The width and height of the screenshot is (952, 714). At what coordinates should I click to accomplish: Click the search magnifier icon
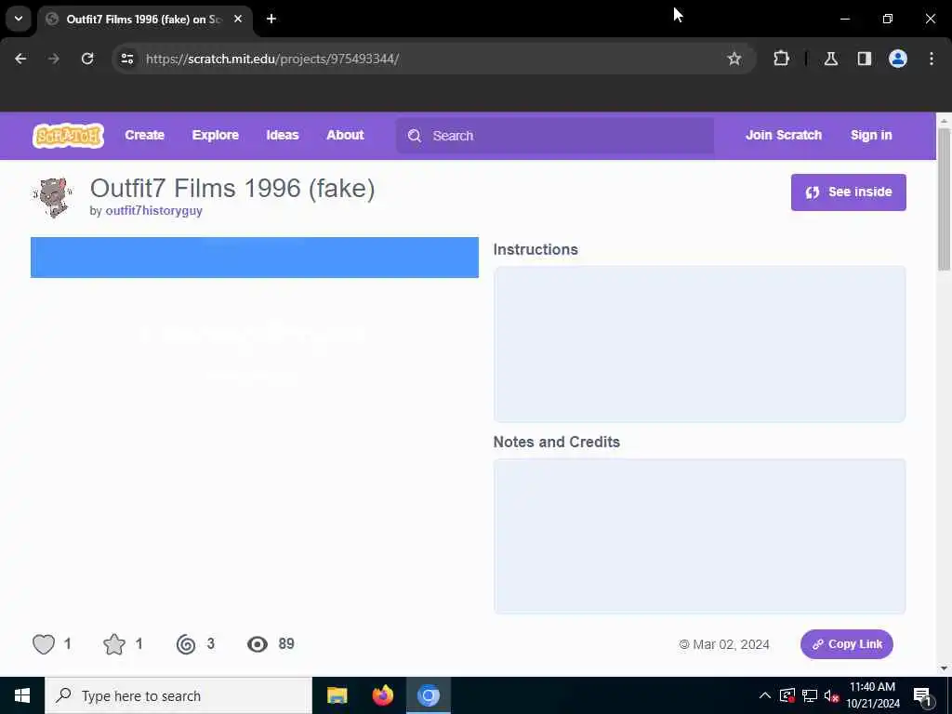415,136
